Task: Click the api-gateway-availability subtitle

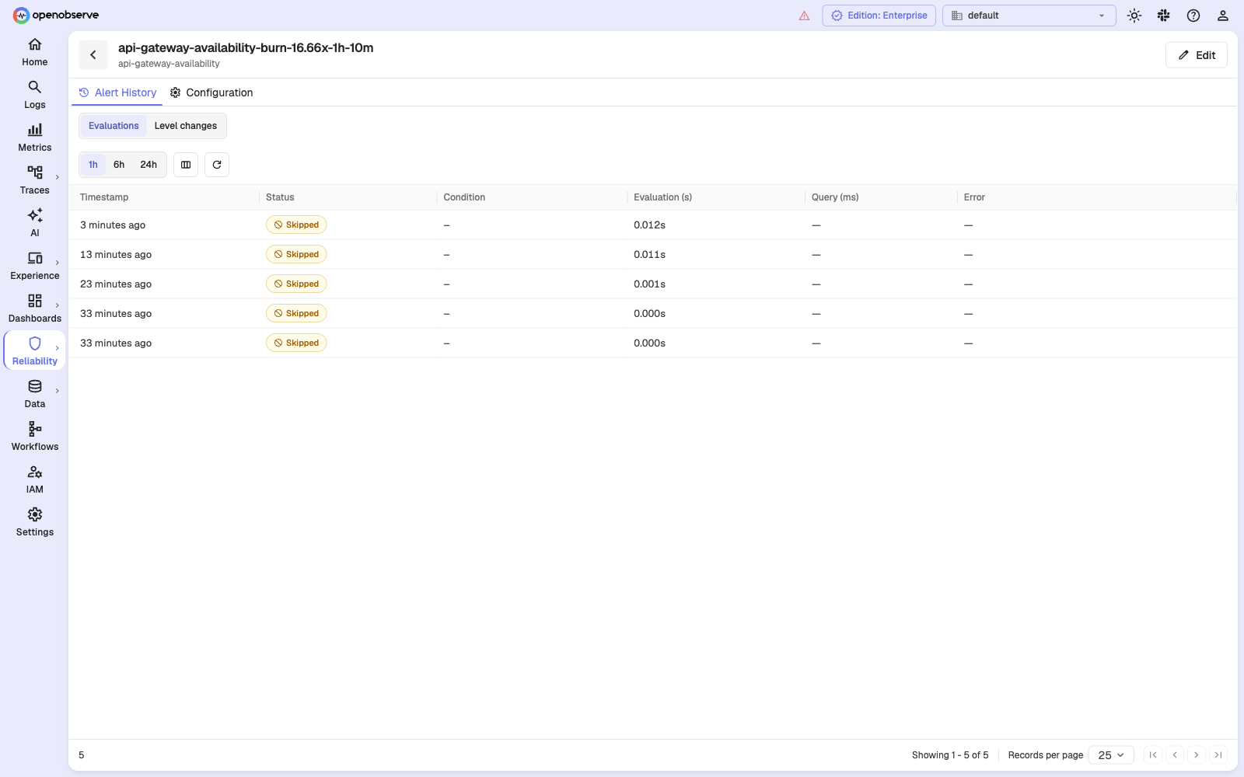Action: pos(169,64)
